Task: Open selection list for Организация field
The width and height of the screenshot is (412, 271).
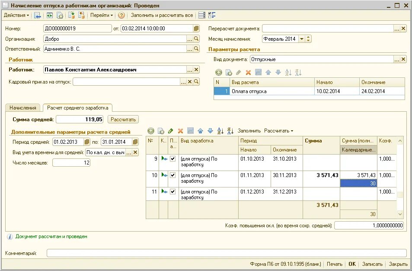Action: (x=190, y=39)
